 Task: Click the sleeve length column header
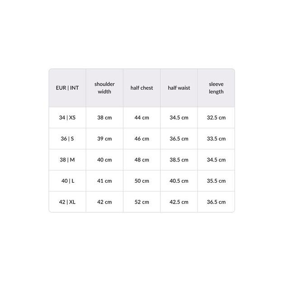pos(216,88)
